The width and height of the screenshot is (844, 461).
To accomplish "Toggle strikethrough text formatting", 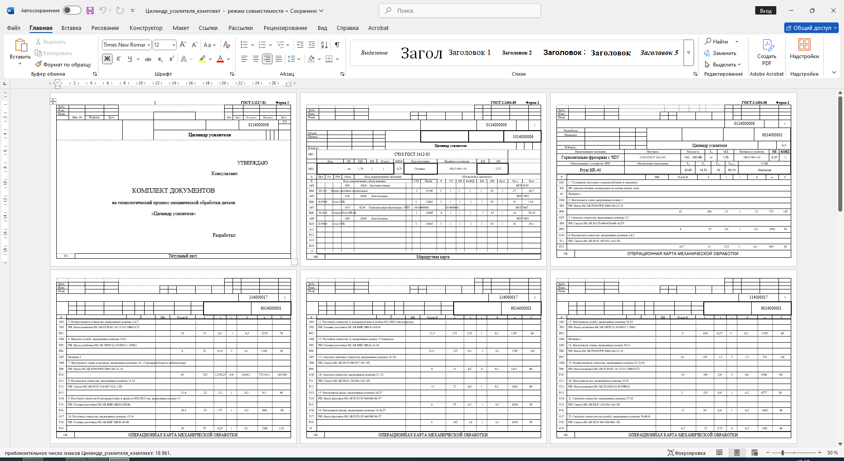I will pyautogui.click(x=148, y=59).
